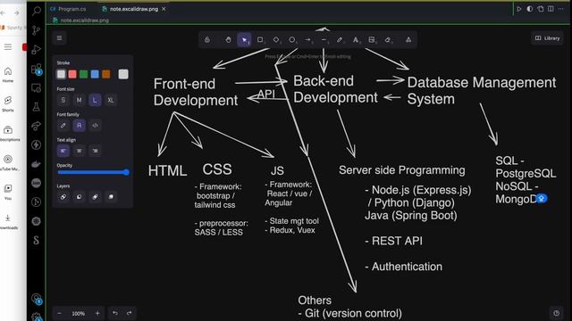Select the Insert image tool
The image size is (572, 321).
372,39
